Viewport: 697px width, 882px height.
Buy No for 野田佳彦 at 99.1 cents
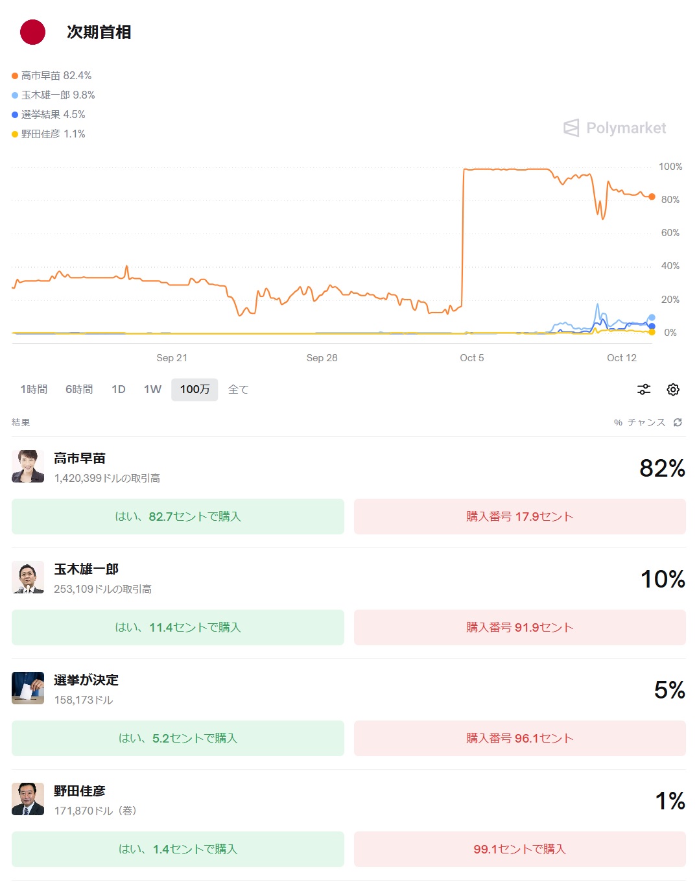tap(519, 849)
